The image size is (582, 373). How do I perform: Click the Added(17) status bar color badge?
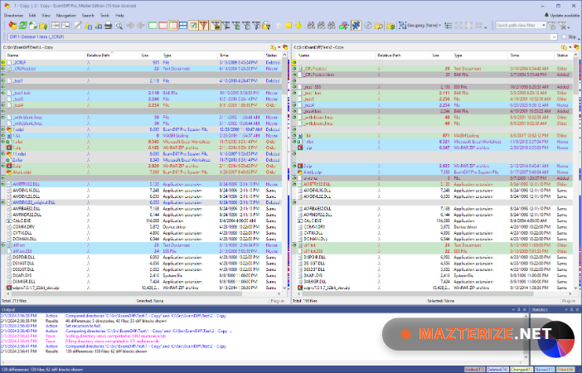tap(475, 370)
